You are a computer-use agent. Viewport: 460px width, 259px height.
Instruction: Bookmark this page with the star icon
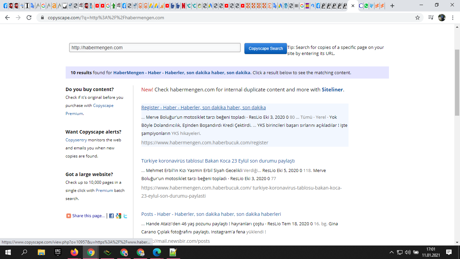[418, 18]
